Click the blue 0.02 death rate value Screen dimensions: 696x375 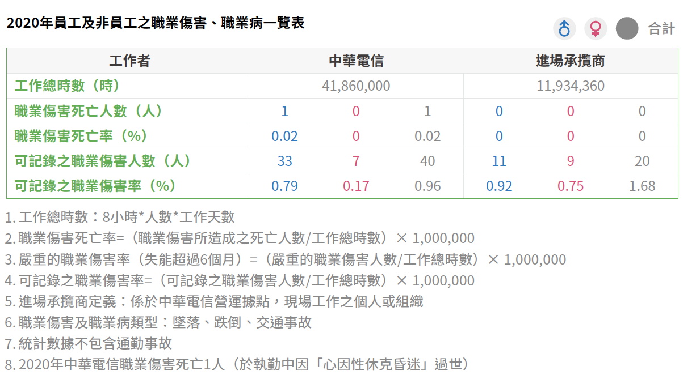(x=284, y=136)
